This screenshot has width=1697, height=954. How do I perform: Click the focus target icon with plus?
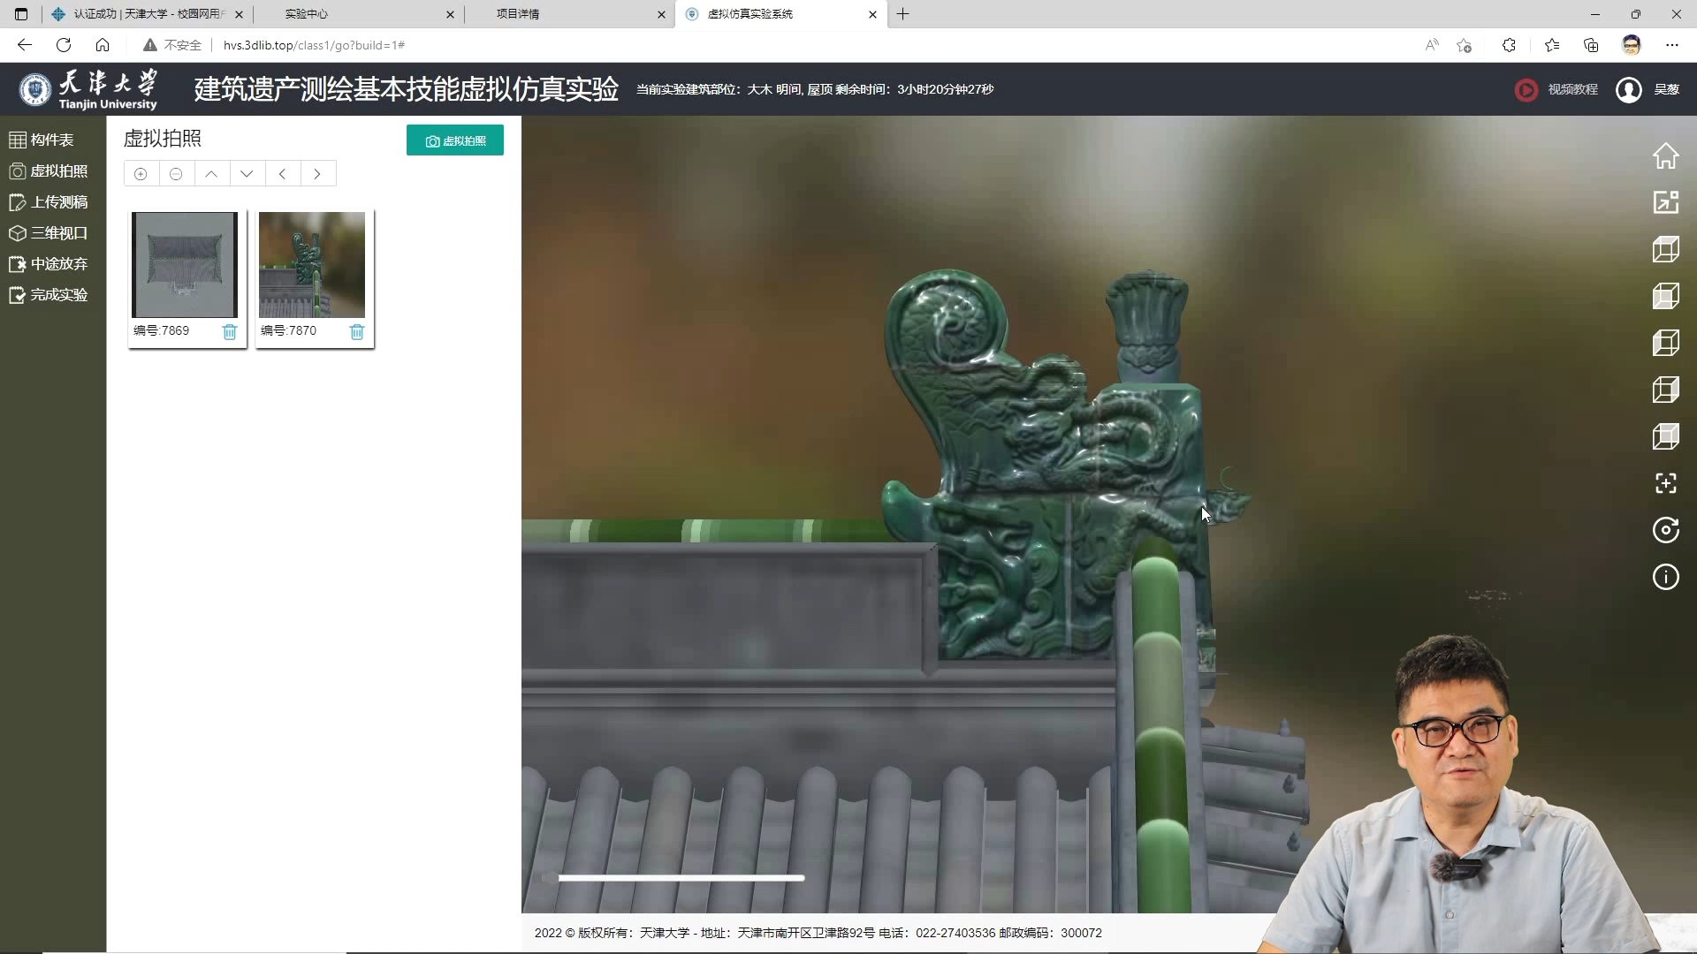[x=1665, y=483]
